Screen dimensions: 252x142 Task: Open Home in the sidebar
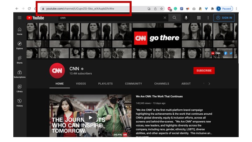(x=20, y=31)
